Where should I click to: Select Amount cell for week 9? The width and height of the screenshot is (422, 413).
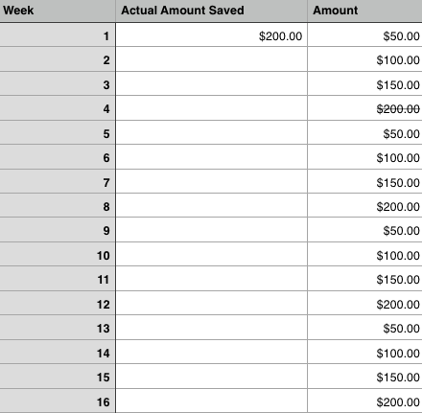364,230
